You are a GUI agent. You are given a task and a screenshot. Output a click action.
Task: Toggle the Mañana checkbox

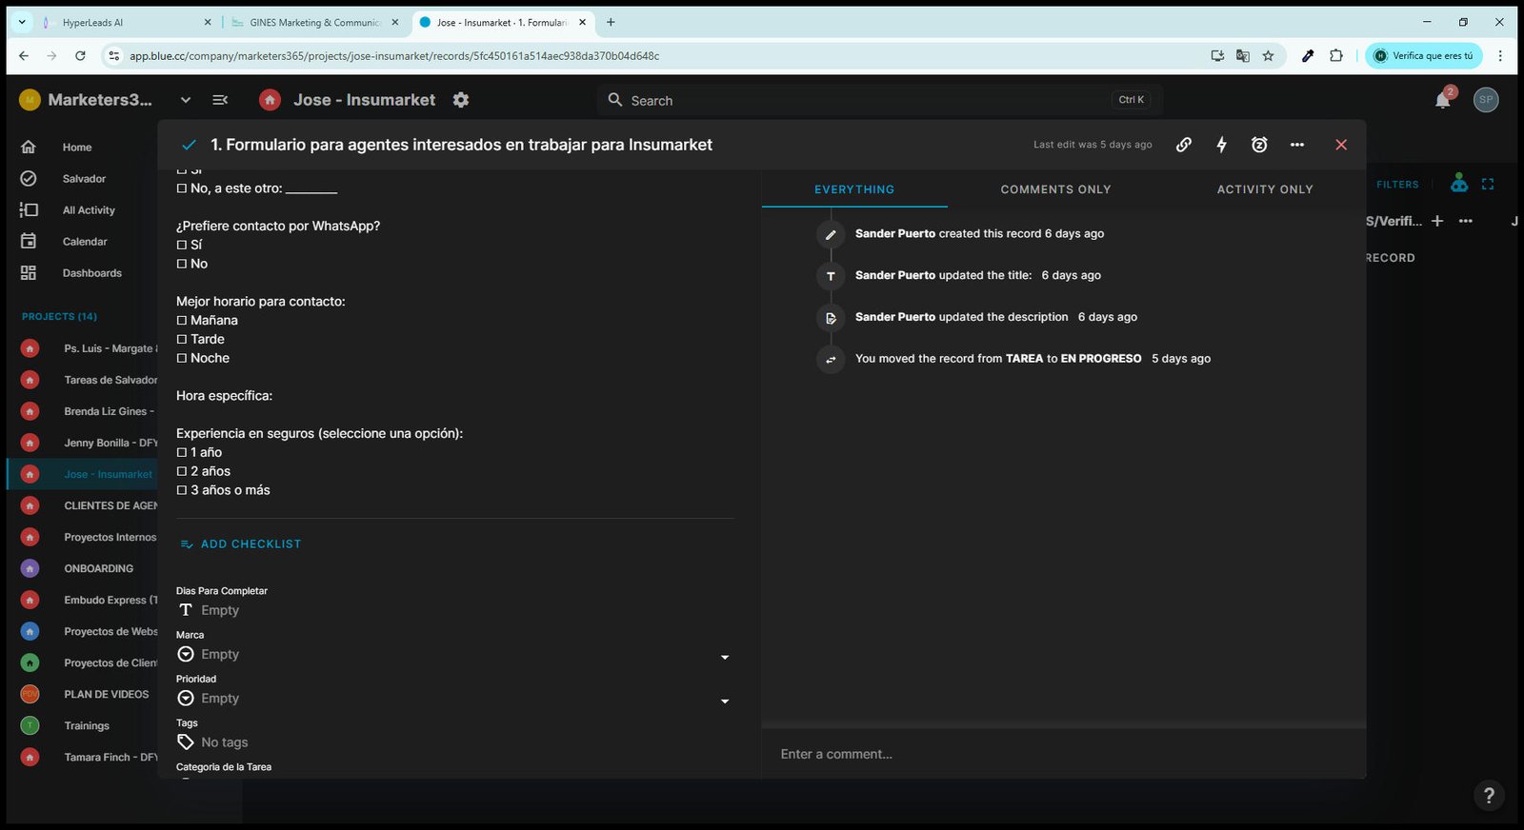[182, 321]
